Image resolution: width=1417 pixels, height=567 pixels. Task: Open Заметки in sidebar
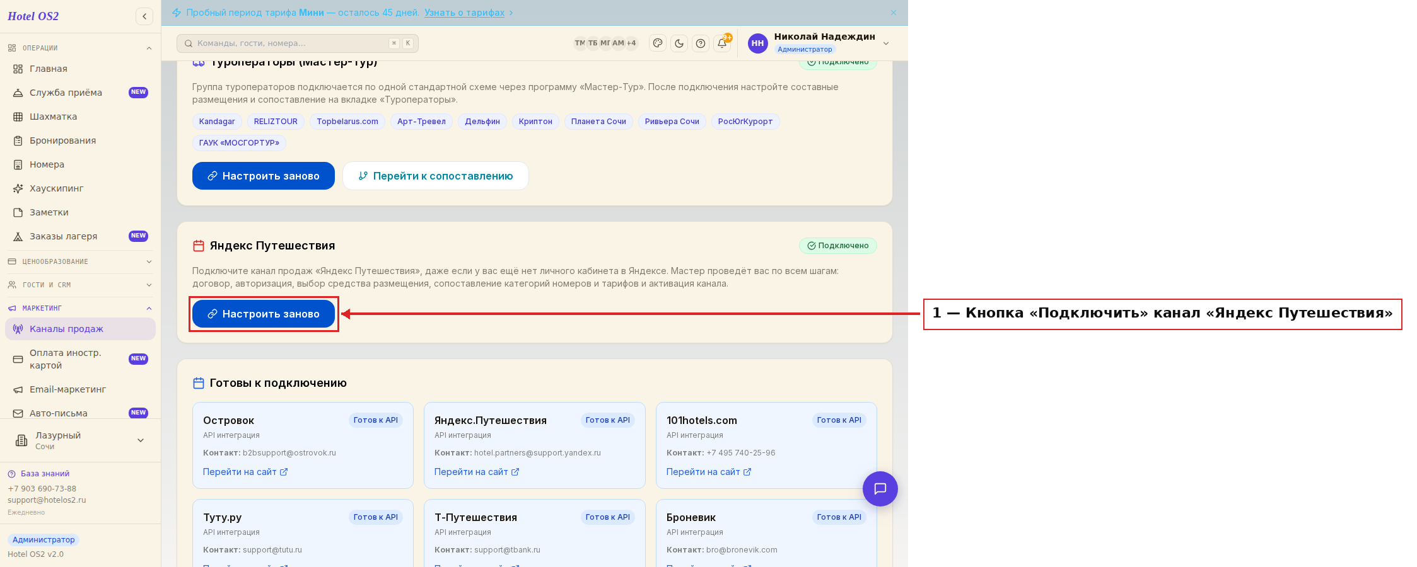tap(80, 212)
